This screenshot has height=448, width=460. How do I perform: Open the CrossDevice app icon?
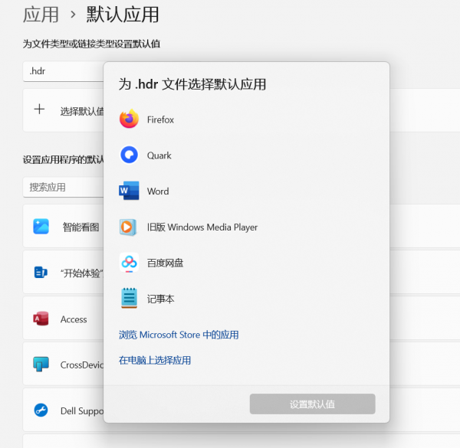click(41, 365)
